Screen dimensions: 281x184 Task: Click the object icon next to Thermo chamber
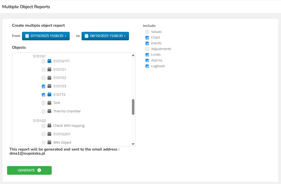49,111
